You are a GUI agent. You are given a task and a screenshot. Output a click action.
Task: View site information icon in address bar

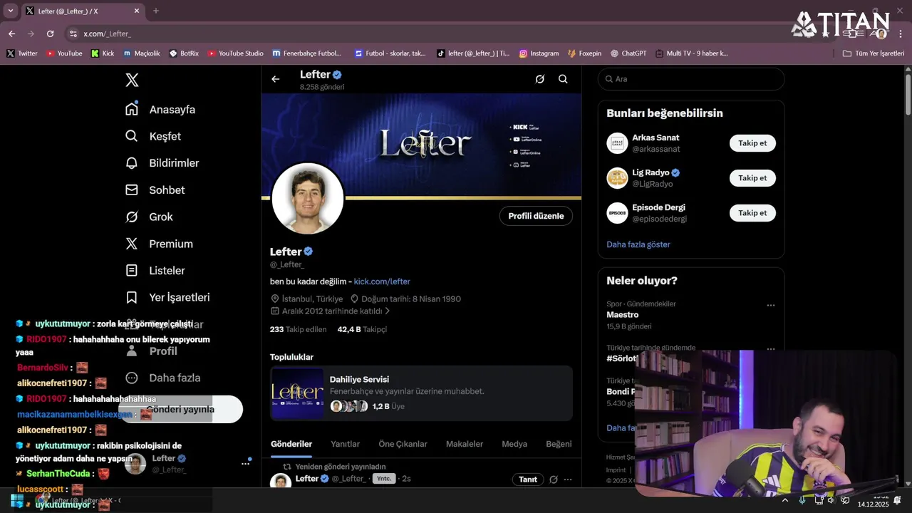[73, 33]
